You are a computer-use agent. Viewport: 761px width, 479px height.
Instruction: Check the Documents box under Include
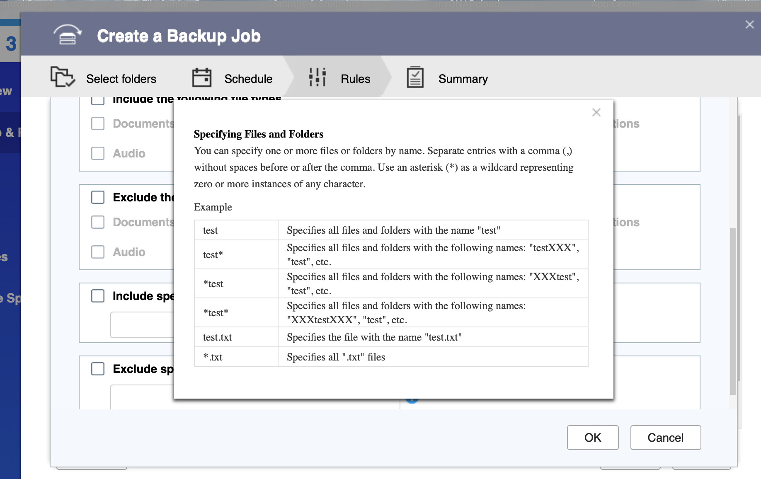pyautogui.click(x=98, y=123)
